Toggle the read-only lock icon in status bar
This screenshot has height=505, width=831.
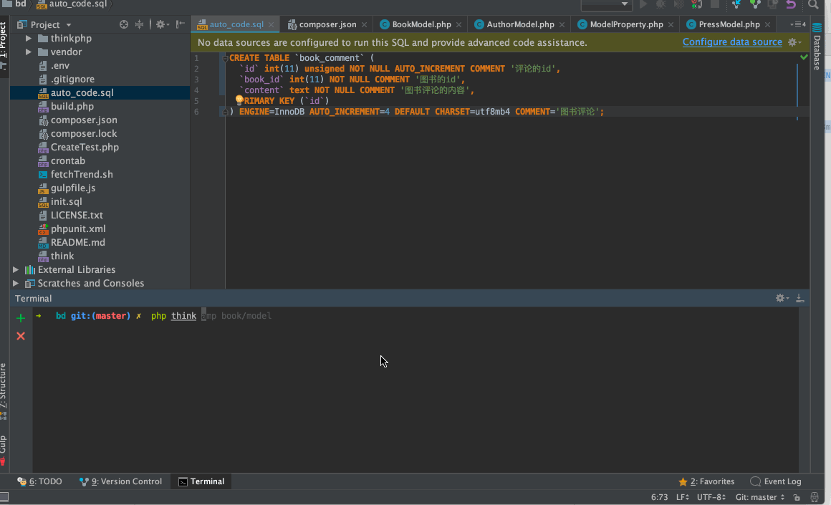797,497
